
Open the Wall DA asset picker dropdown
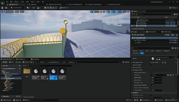[x=165, y=57]
